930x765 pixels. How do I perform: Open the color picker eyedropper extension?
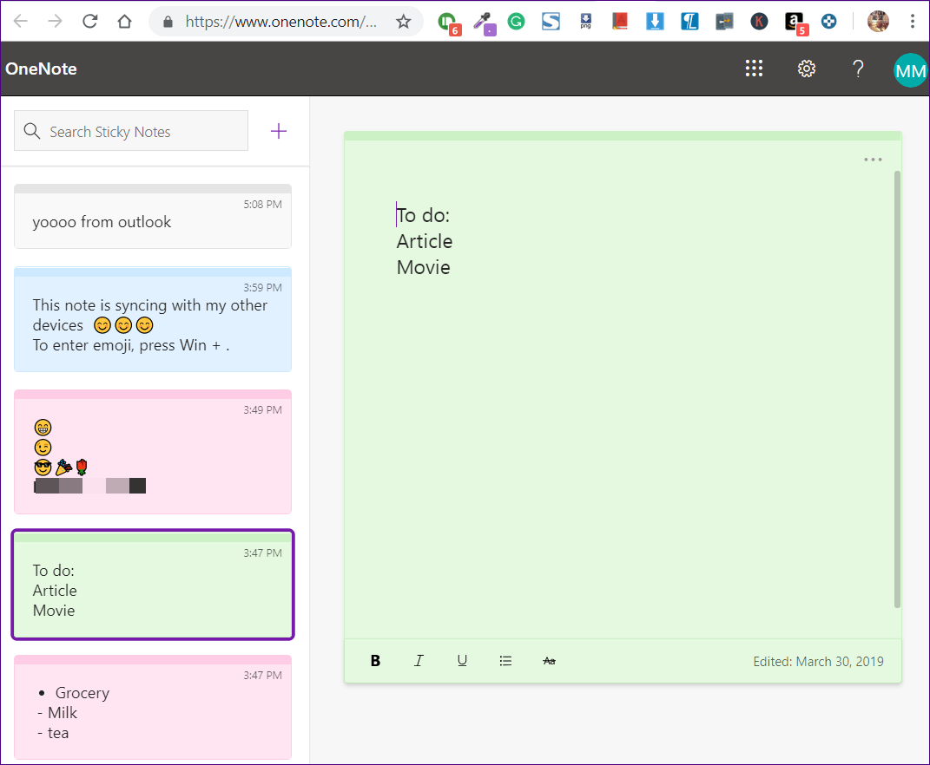click(484, 23)
